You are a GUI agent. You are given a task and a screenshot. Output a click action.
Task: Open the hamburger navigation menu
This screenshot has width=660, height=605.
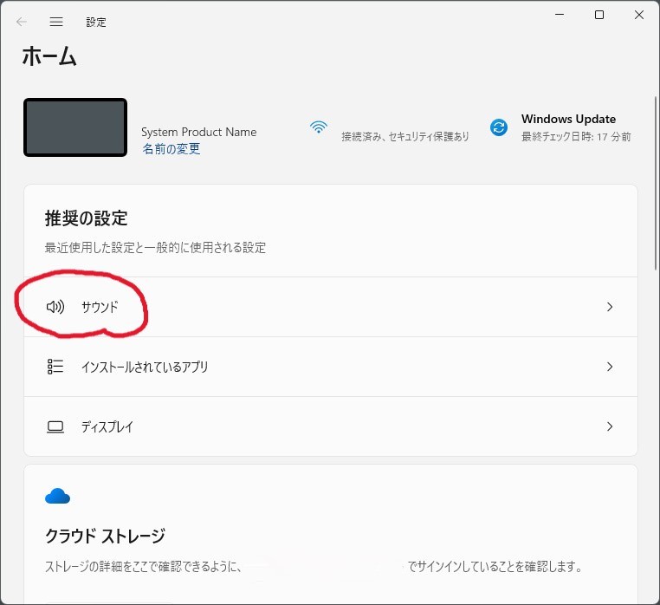pyautogui.click(x=56, y=22)
